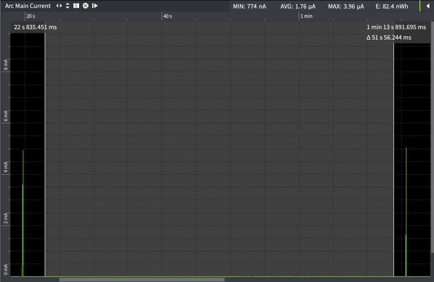This screenshot has width=434, height=282.
Task: Click the 22 s 835.451 ms selection start label
Action: coord(35,27)
